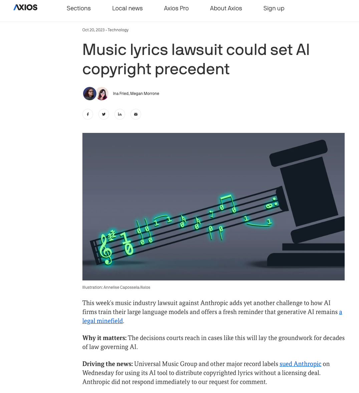Open Ina Fried's author name
359x393 pixels.
(121, 94)
